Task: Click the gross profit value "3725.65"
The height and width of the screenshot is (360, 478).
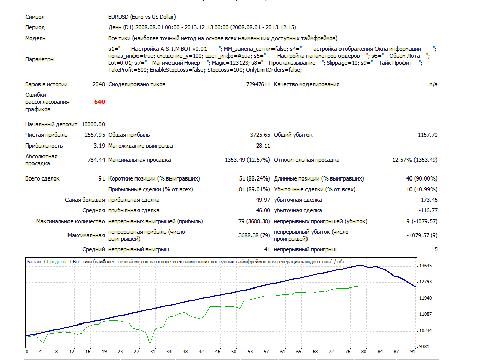Action: (x=260, y=135)
